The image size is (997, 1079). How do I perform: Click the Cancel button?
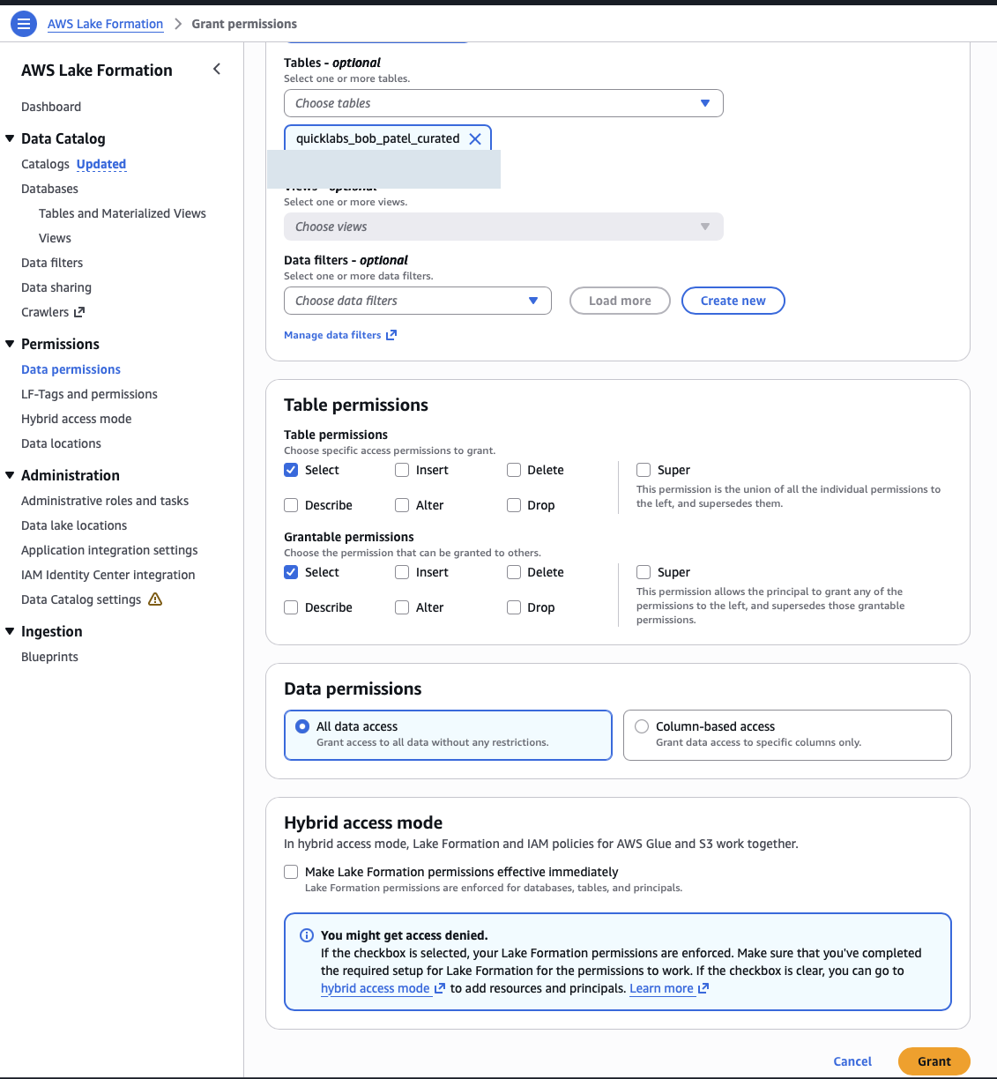pyautogui.click(x=852, y=1061)
